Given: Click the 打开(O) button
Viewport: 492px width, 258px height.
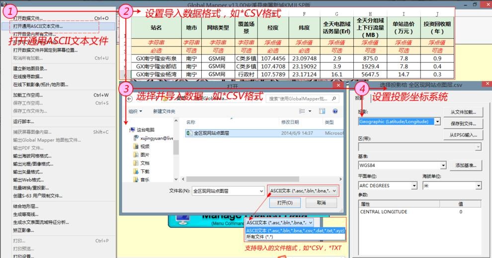Looking at the screenshot, I should click(285, 203).
